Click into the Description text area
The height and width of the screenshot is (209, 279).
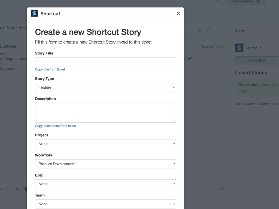pos(105,113)
